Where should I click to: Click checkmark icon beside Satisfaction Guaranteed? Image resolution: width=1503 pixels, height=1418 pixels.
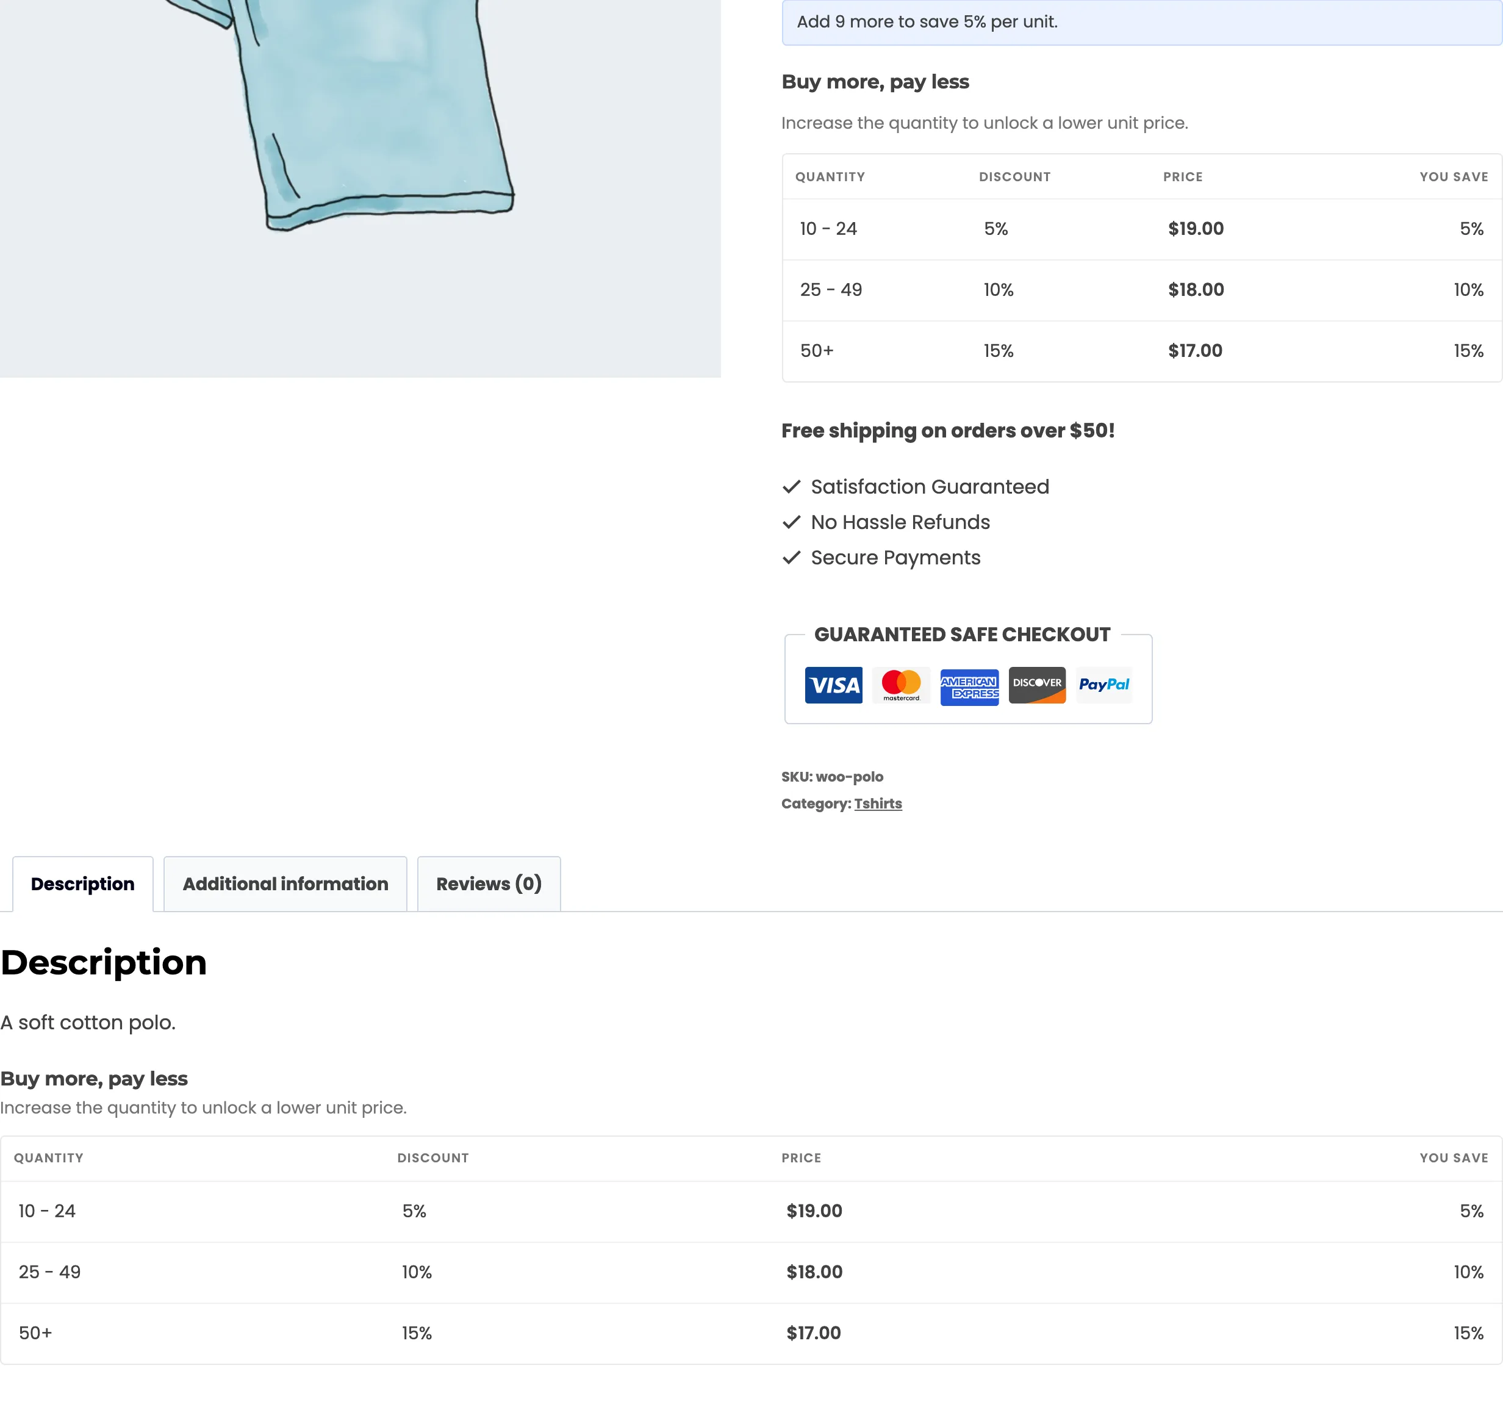pos(791,487)
